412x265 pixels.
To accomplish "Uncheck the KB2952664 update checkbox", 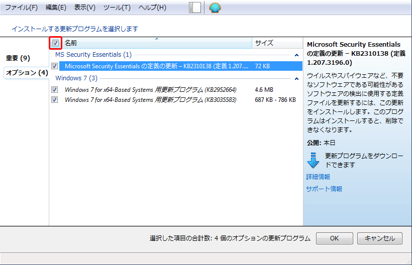I will pos(55,90).
